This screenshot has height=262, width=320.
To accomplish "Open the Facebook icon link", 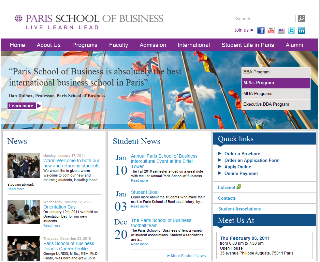I will click(x=261, y=30).
